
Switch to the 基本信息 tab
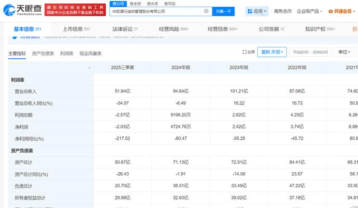(27, 29)
